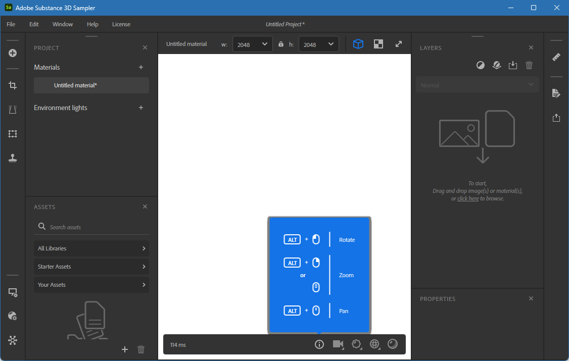The image size is (569, 361).
Task: Open the width resolution dropdown
Action: click(253, 44)
